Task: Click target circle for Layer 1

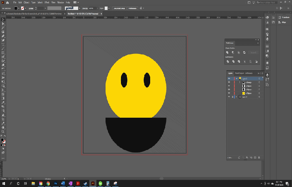Action: [x=259, y=97]
